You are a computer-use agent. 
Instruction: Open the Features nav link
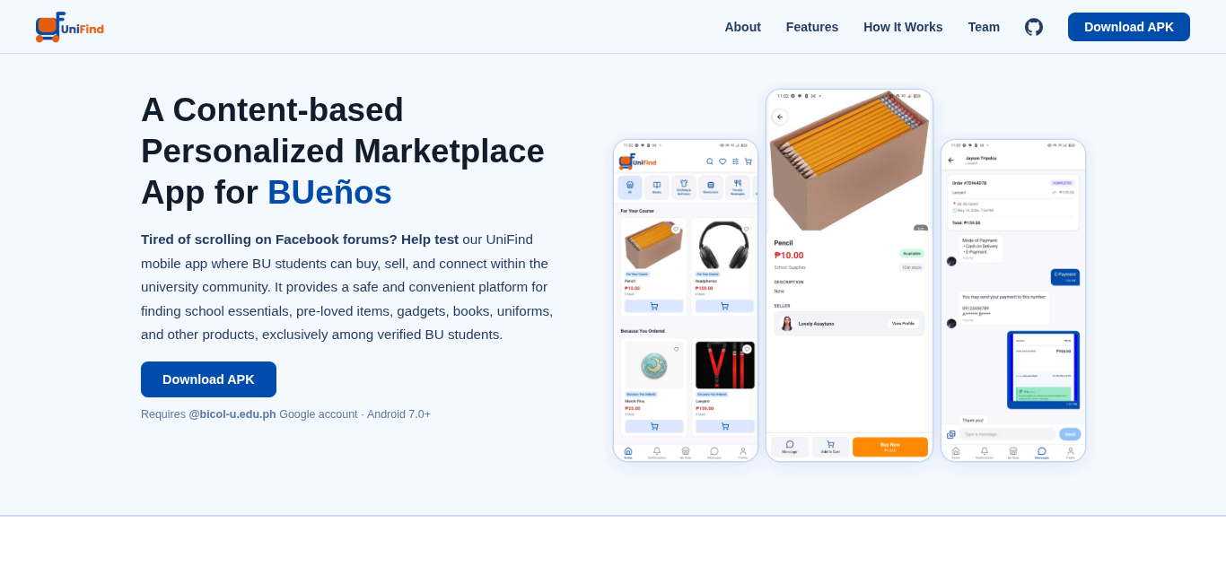(812, 27)
